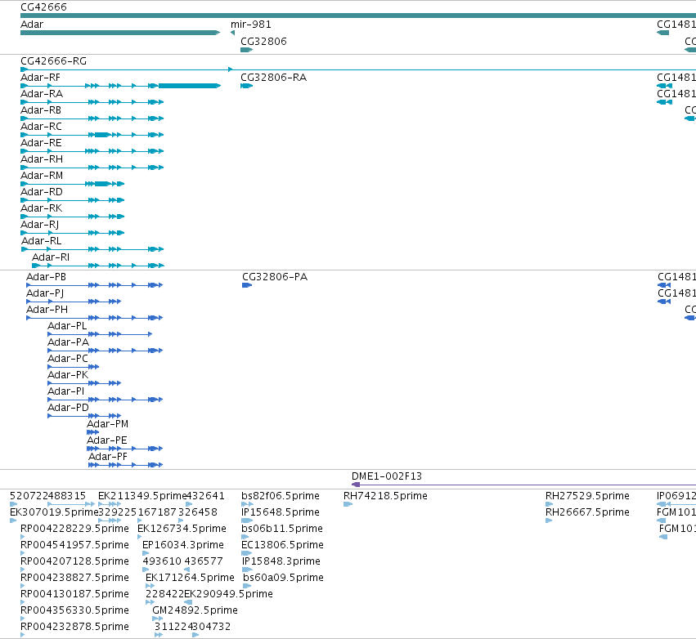Click the CG42666-RG transcript label
696x639 pixels.
coord(54,61)
